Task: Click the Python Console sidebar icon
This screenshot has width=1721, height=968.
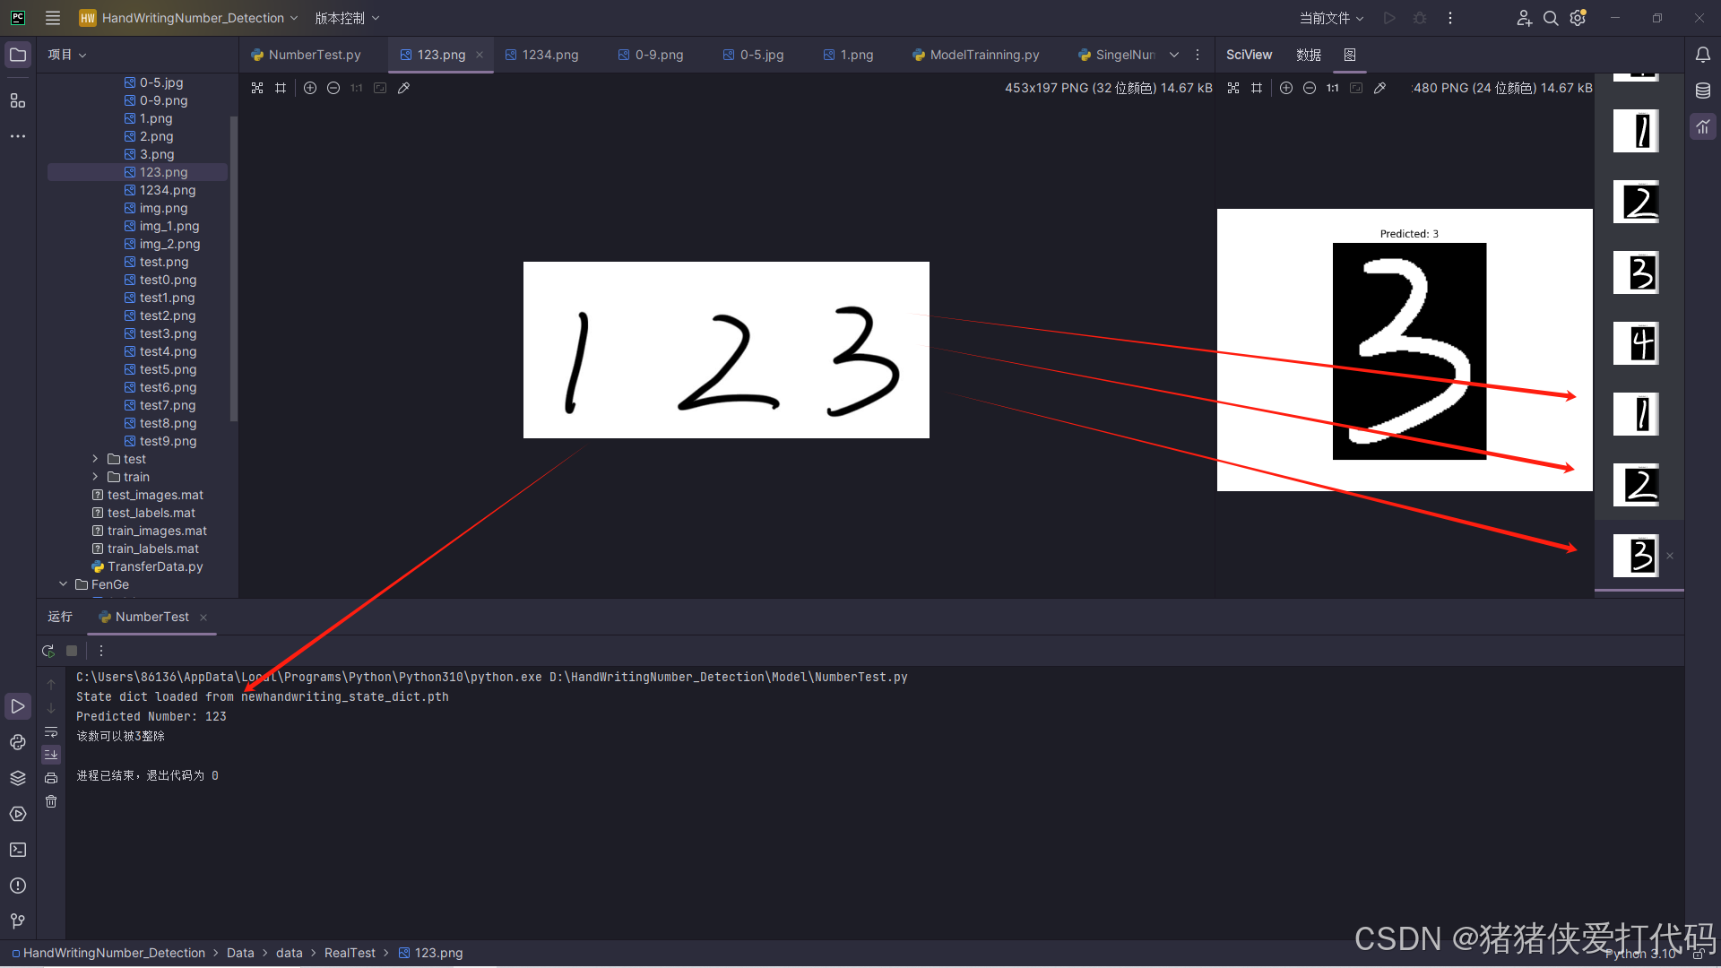Action: (18, 742)
